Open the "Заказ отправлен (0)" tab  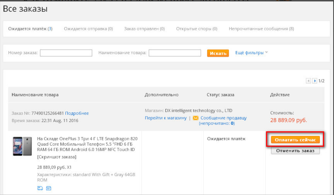coord(144,29)
